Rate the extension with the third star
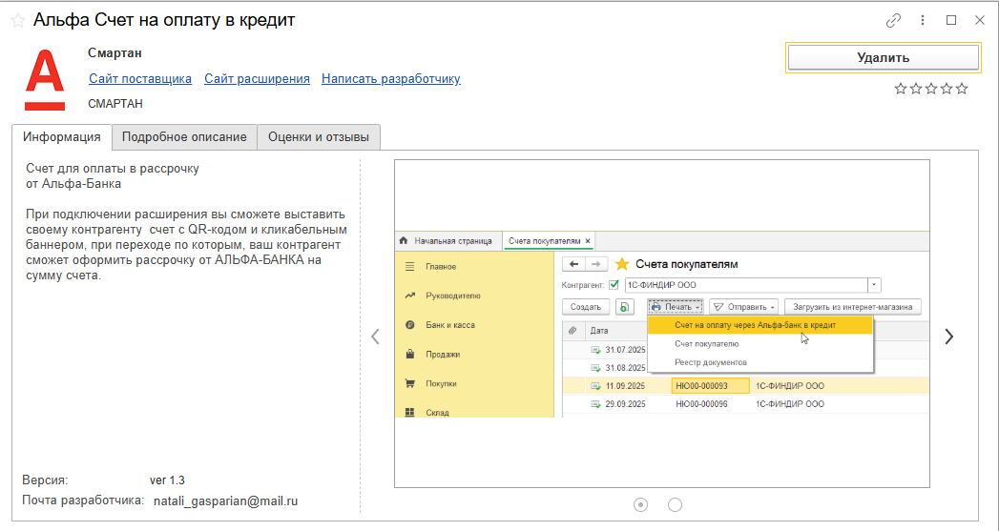 pos(931,90)
